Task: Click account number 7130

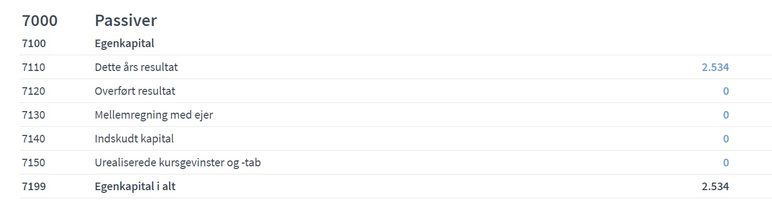Action: (34, 115)
